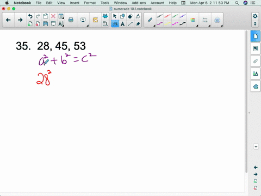Click the lower-right delete page icon
This screenshot has width=261, height=196.
click(256, 188)
